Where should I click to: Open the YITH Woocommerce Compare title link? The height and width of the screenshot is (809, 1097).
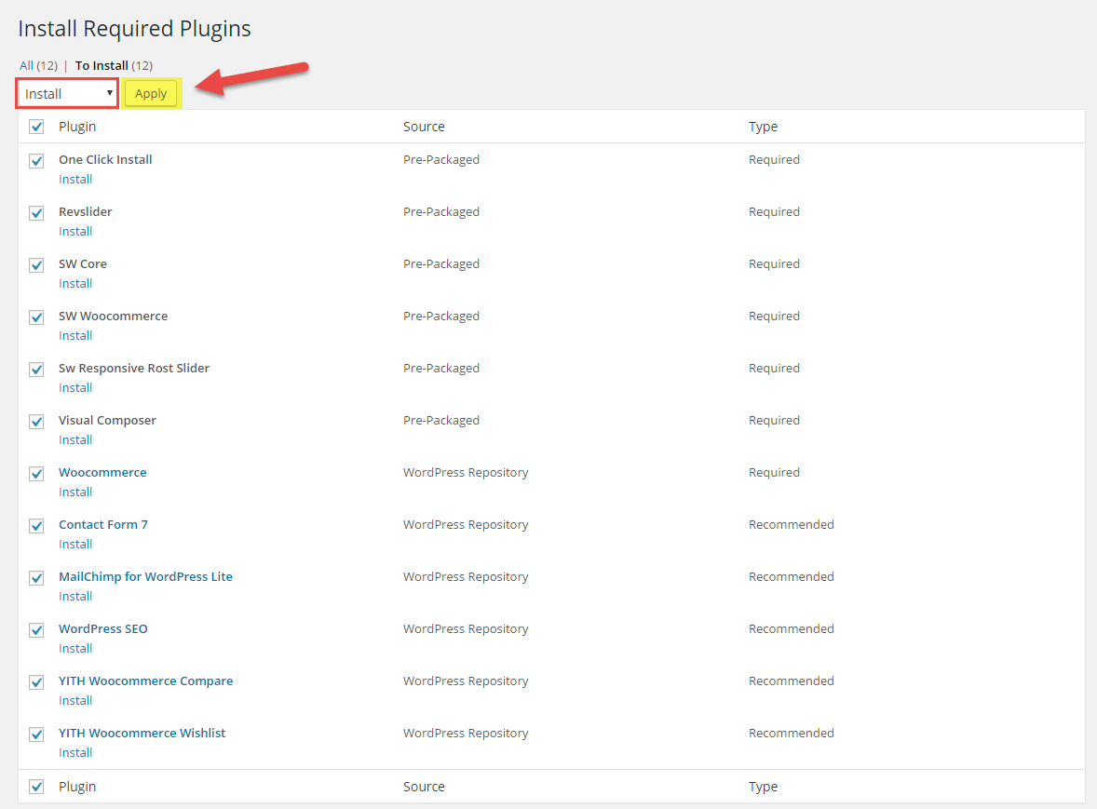point(146,681)
